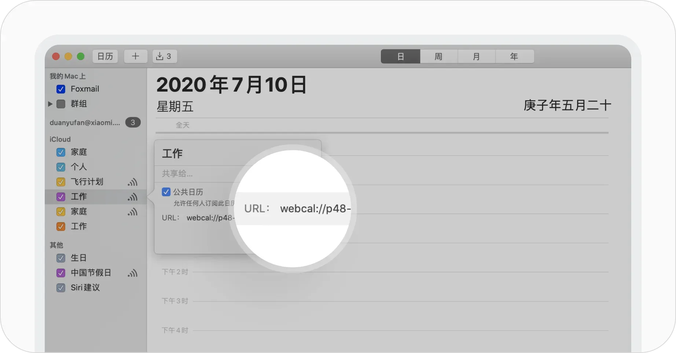The height and width of the screenshot is (353, 676).
Task: Toggle the gray 群组 checkbox
Action: coord(61,104)
